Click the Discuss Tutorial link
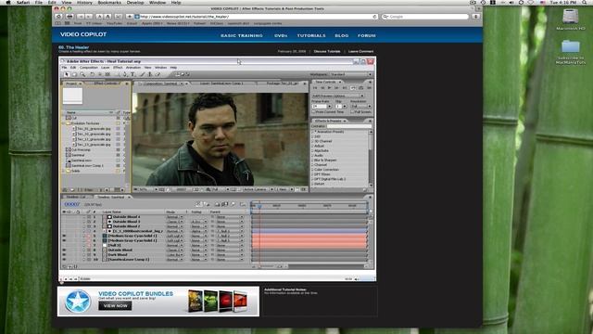This screenshot has height=334, width=593. tap(327, 51)
